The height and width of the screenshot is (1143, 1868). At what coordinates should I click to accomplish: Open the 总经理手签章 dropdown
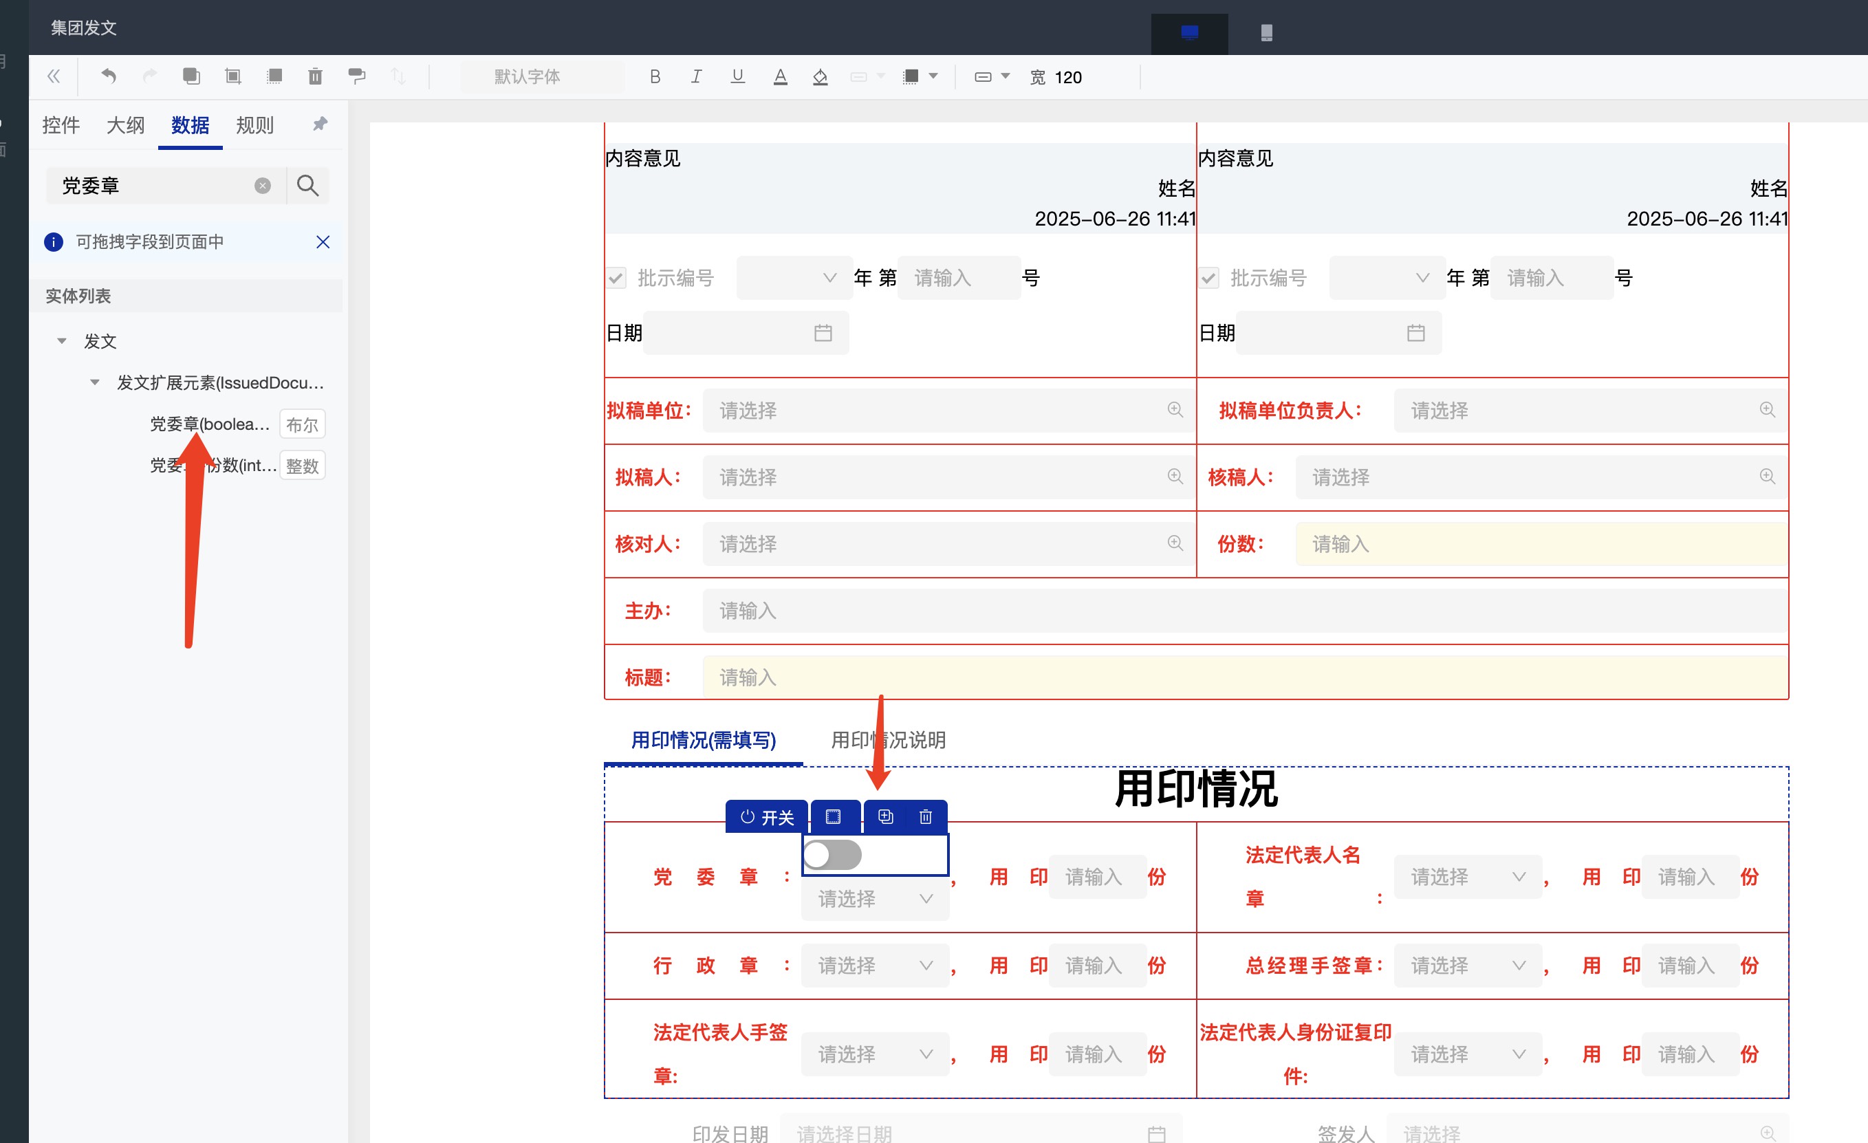coord(1467,966)
